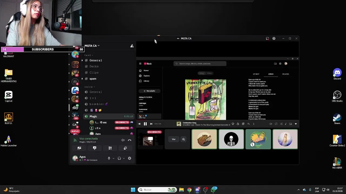
Task: Open the Counter-Strike 2 desktop shortcut
Action: tap(337, 141)
